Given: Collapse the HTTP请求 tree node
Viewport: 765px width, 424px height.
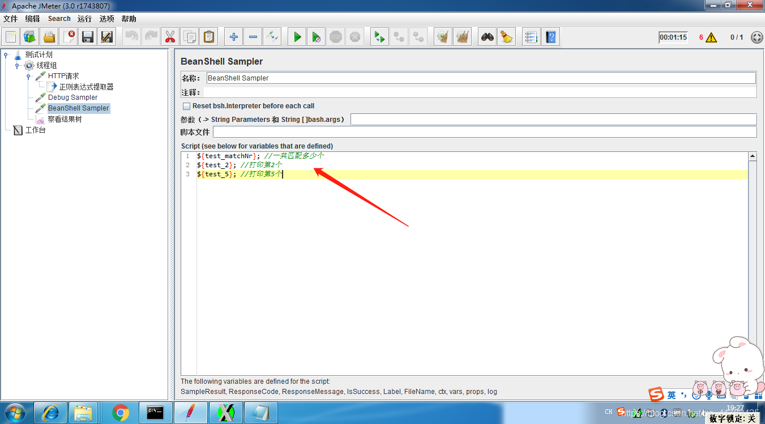Looking at the screenshot, I should 28,77.
